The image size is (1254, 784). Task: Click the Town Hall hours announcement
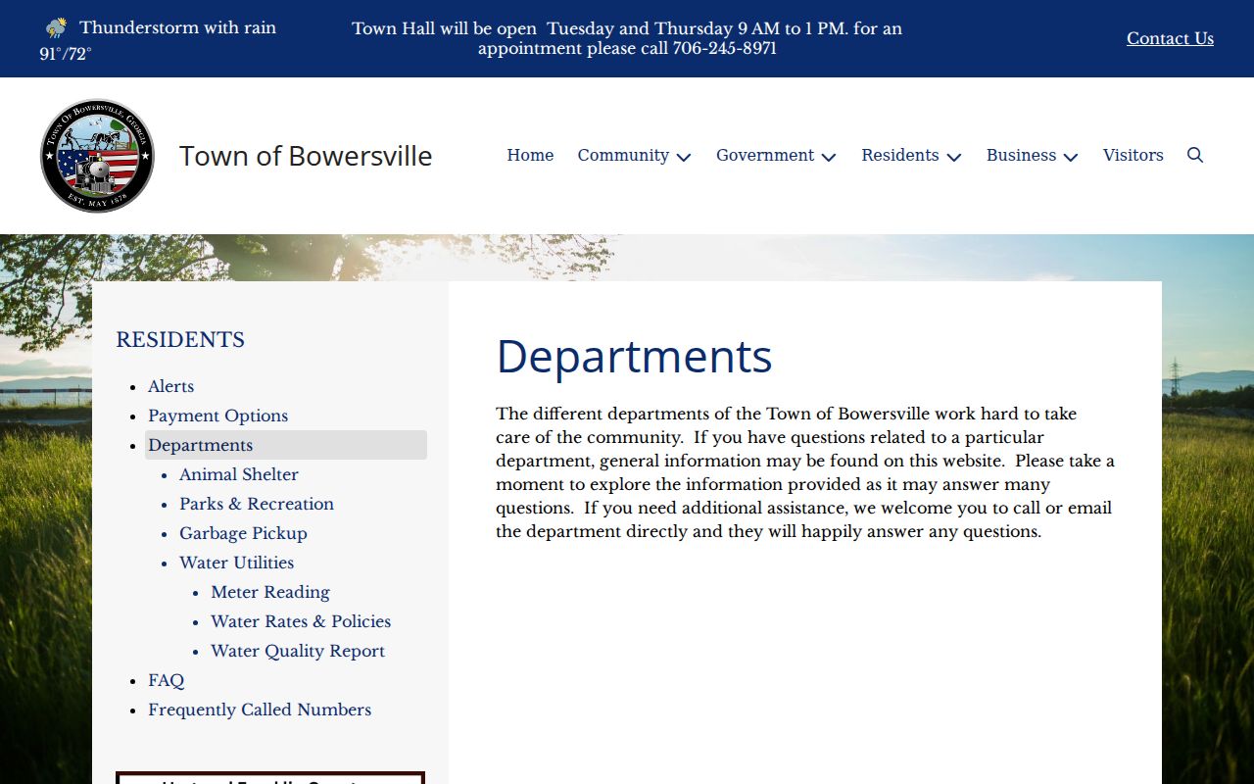627,38
